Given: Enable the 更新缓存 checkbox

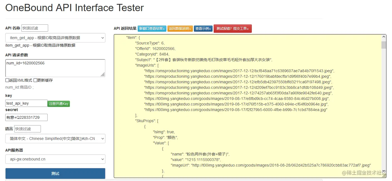Looking at the screenshot, I should point(35,80).
